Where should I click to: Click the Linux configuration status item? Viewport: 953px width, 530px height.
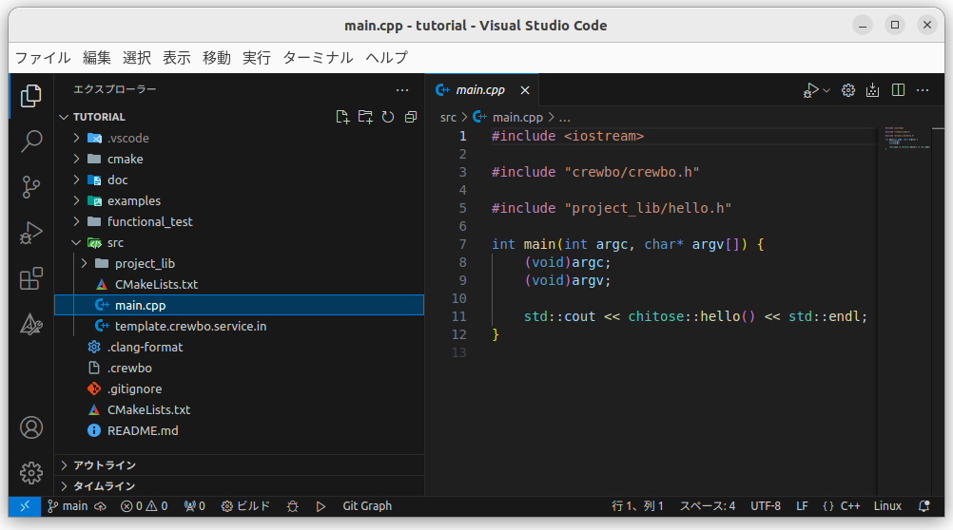pos(887,506)
